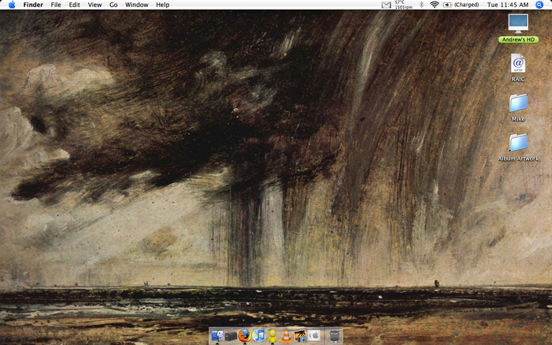This screenshot has width=552, height=345.
Task: Click the Album Artwork label text
Action: coord(518,159)
